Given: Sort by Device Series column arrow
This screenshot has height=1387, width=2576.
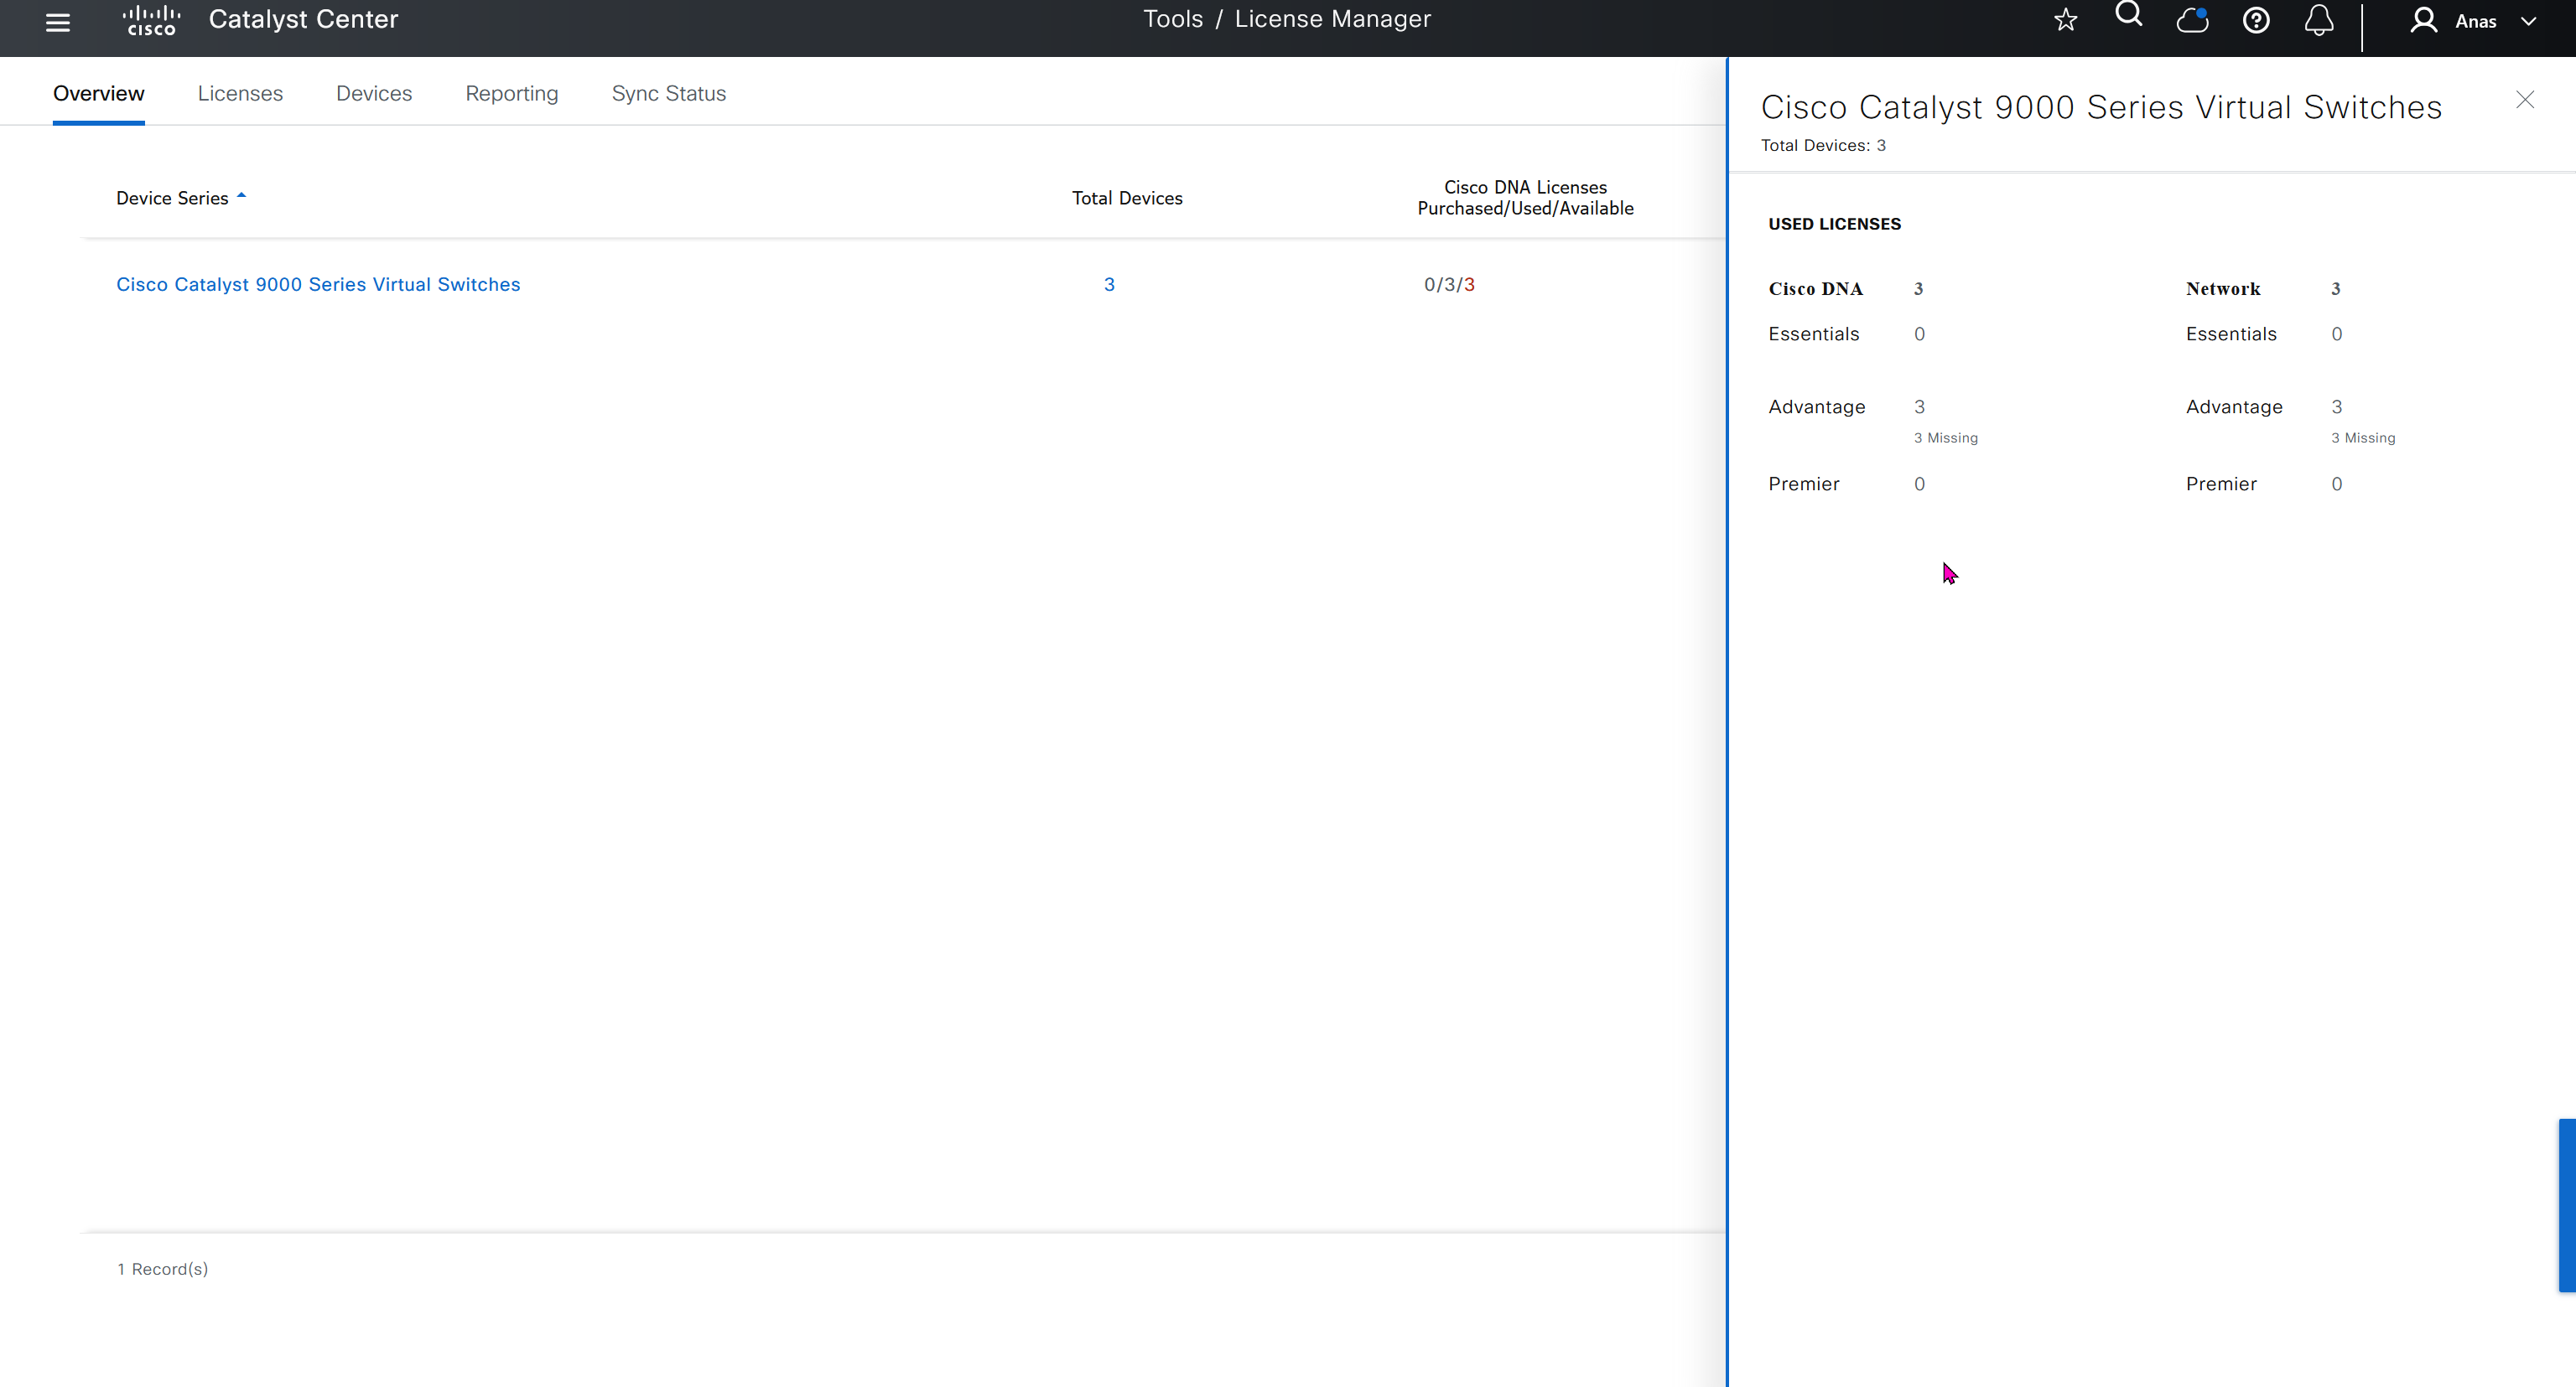Looking at the screenshot, I should click(x=241, y=196).
